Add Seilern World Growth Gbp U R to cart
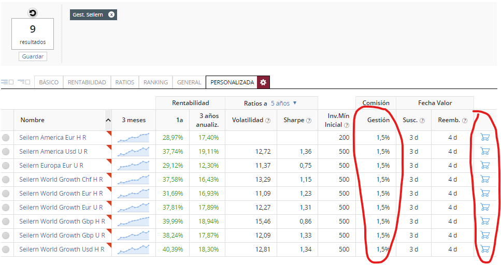The height and width of the screenshot is (265, 501). pos(485,235)
